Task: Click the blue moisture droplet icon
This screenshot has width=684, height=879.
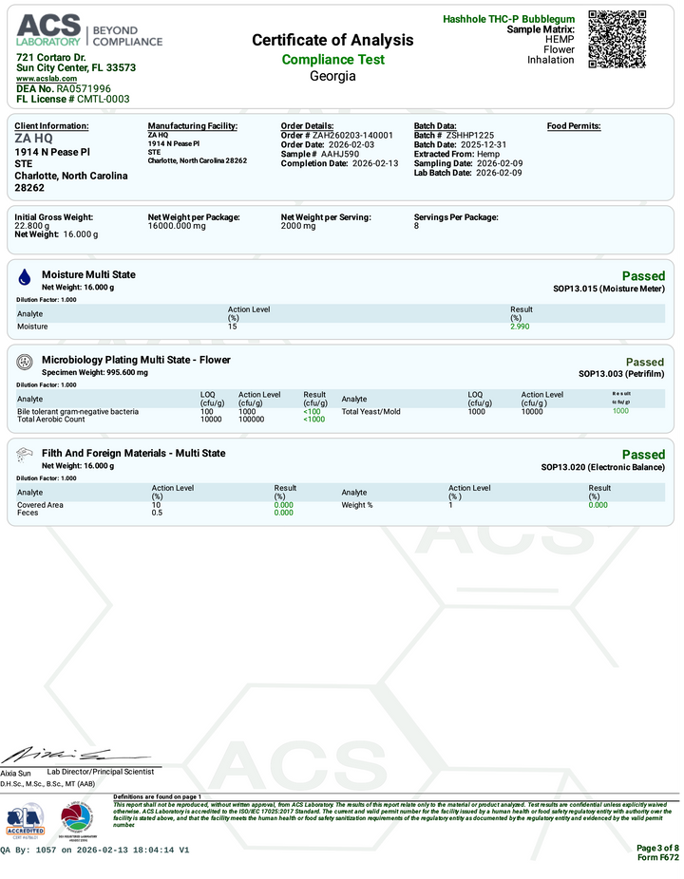Action: 24,276
